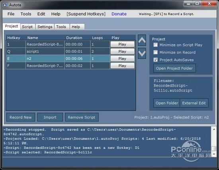
Task: Click the log panel scrollbar thumb
Action: (x=214, y=149)
